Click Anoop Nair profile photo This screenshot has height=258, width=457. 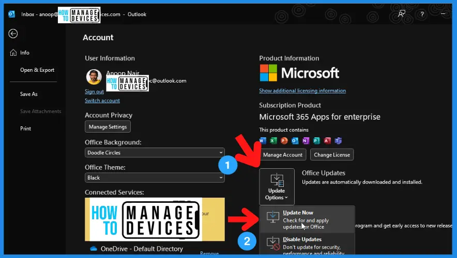click(94, 77)
